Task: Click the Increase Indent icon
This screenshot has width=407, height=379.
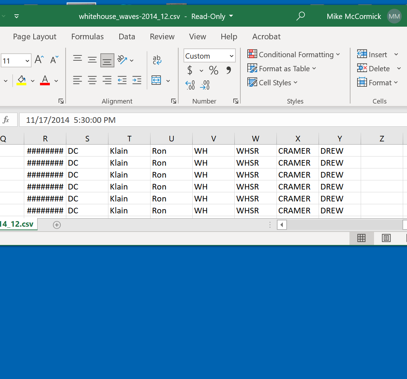Action: point(137,80)
